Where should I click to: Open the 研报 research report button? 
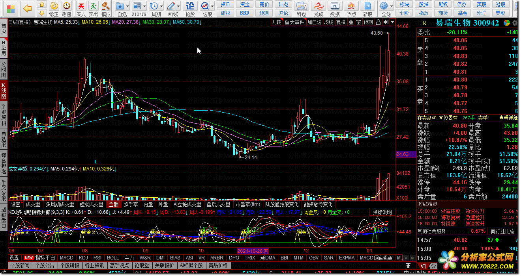[x=226, y=13]
